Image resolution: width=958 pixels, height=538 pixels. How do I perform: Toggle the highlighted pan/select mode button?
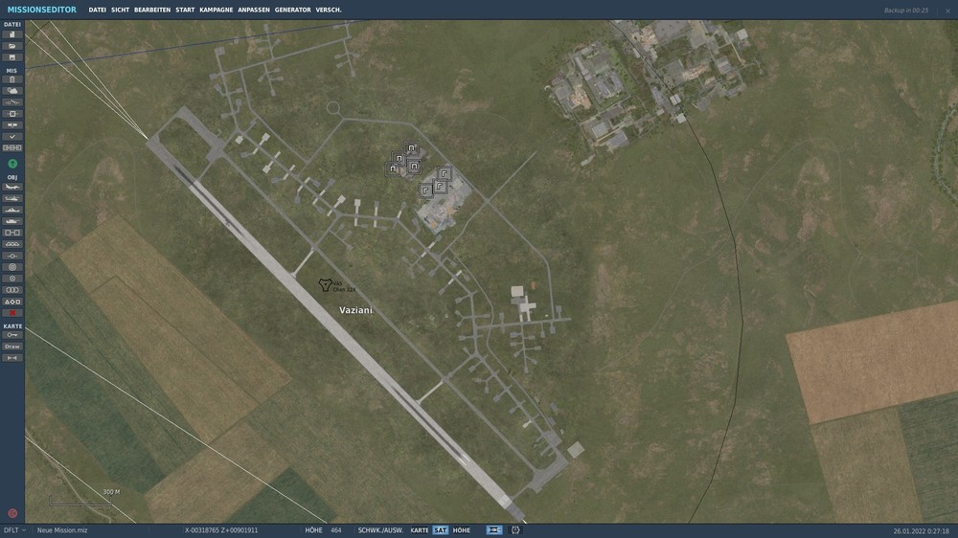coord(494,530)
